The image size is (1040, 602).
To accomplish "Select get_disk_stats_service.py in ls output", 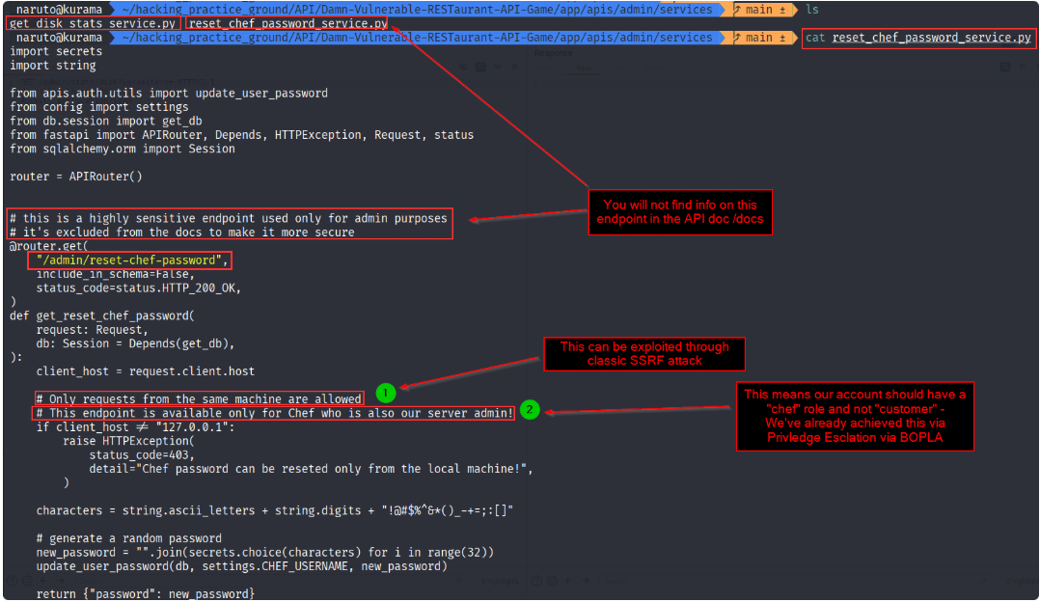I will 93,23.
